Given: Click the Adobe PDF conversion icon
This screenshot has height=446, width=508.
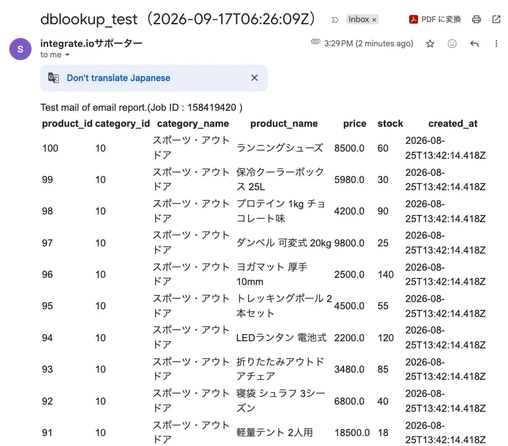Looking at the screenshot, I should (413, 19).
